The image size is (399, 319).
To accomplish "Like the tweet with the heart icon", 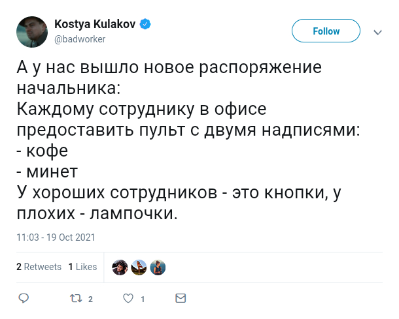I will click(x=128, y=298).
